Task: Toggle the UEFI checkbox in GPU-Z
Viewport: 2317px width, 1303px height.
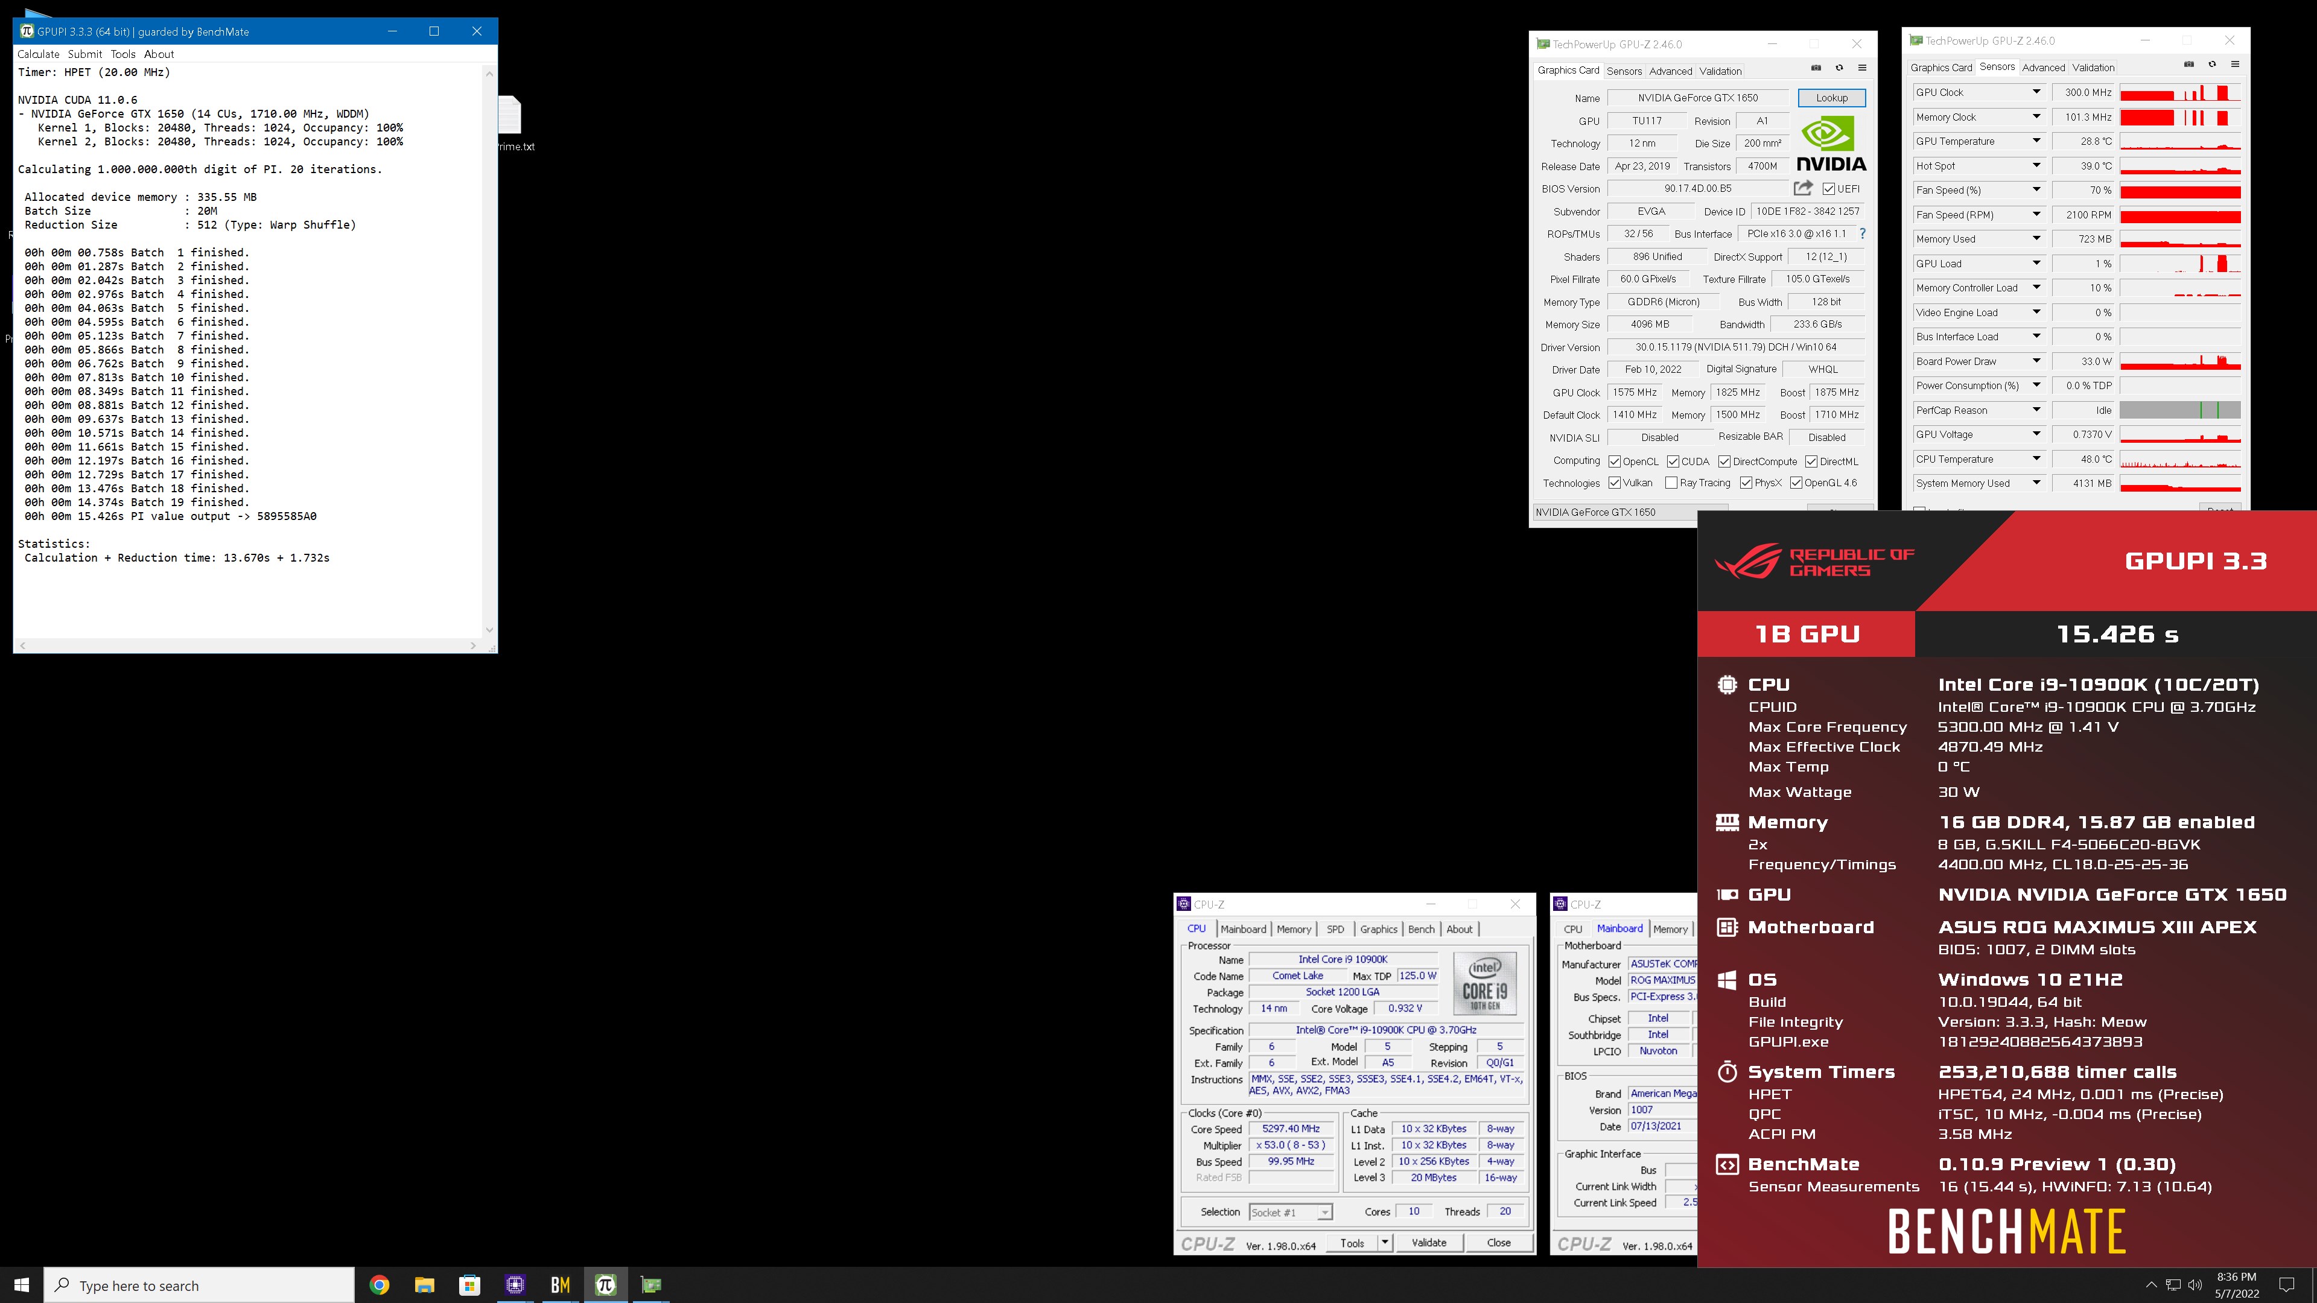Action: pos(1829,189)
